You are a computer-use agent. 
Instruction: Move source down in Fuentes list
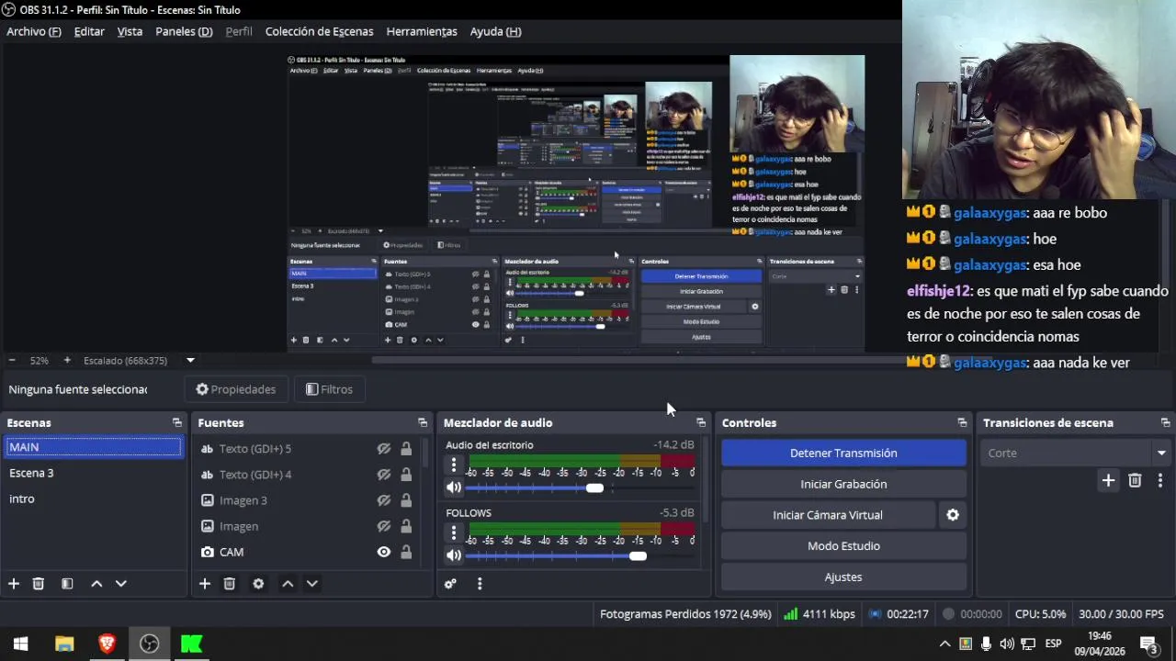(311, 584)
